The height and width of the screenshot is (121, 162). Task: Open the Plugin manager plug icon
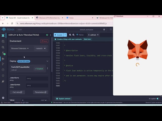click(3, 81)
